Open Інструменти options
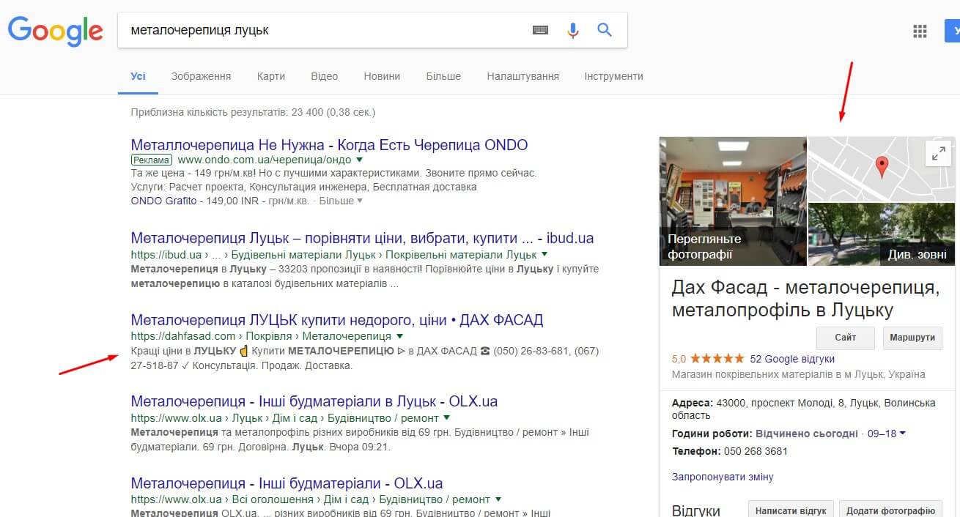960x517 pixels. click(613, 76)
